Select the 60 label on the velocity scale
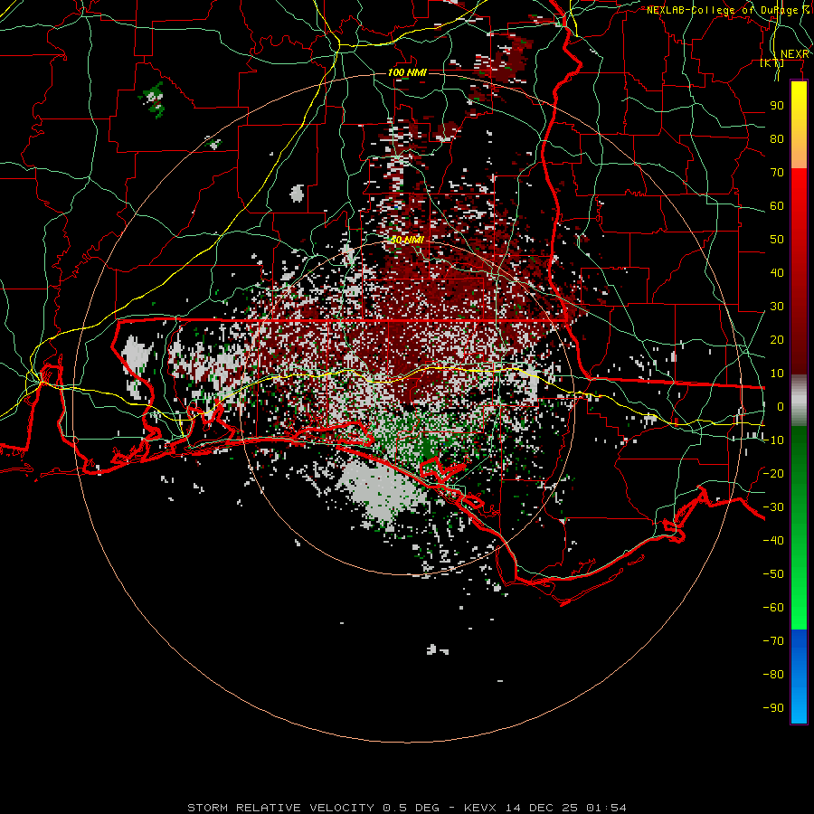This screenshot has height=814, width=814. (x=777, y=206)
